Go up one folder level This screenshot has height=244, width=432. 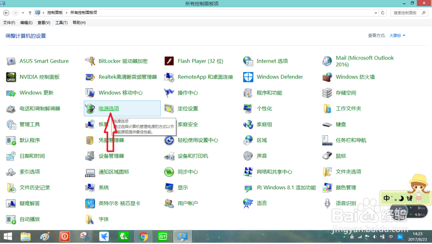(x=30, y=13)
